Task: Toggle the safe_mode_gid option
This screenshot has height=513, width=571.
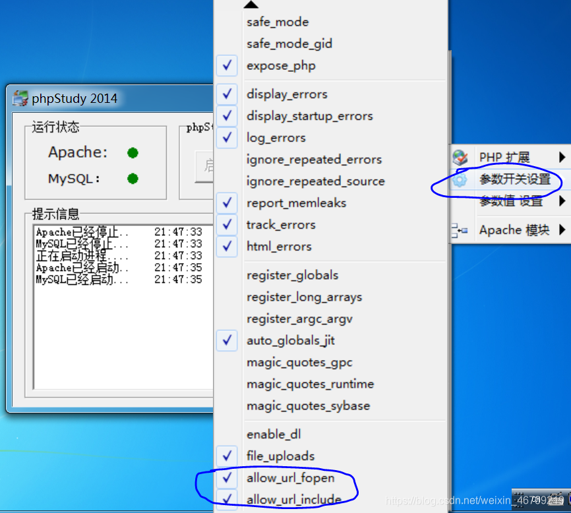Action: [x=330, y=44]
